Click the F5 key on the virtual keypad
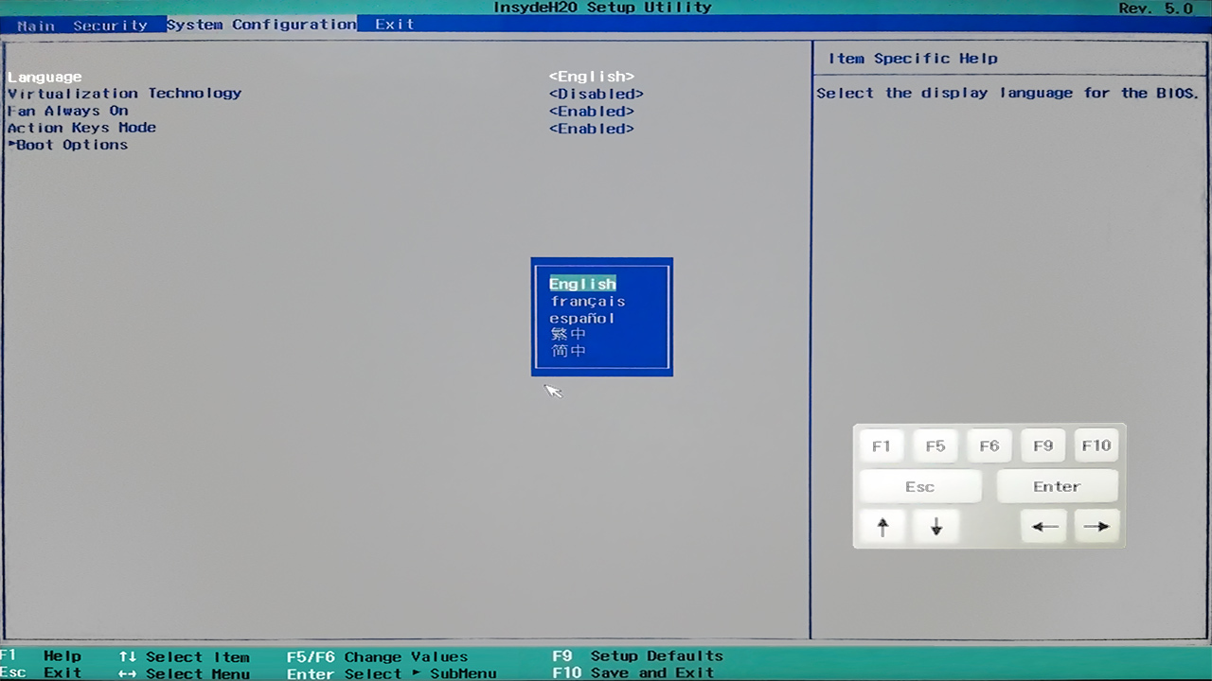1212x681 pixels. click(x=935, y=446)
